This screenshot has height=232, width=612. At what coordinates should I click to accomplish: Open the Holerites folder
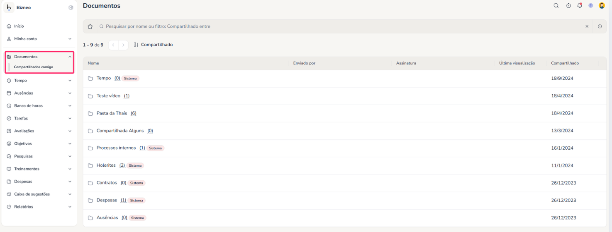(x=106, y=165)
